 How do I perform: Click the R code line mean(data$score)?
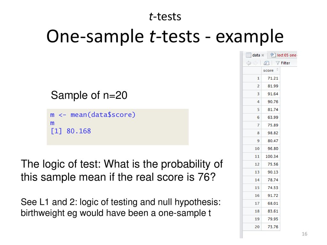93,115
